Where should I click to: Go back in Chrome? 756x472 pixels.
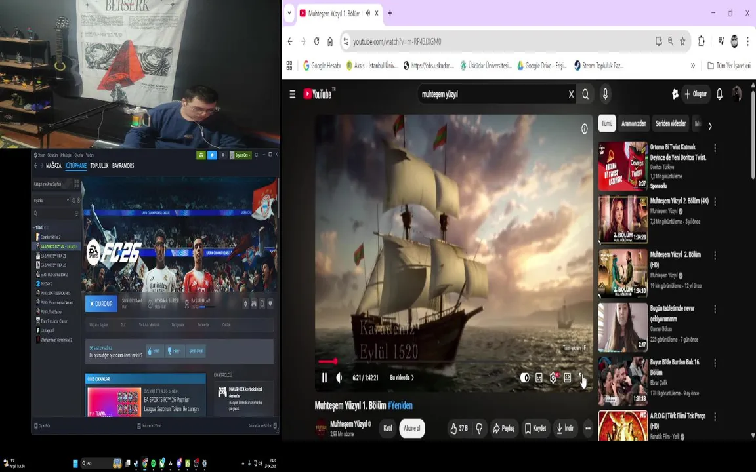point(290,41)
